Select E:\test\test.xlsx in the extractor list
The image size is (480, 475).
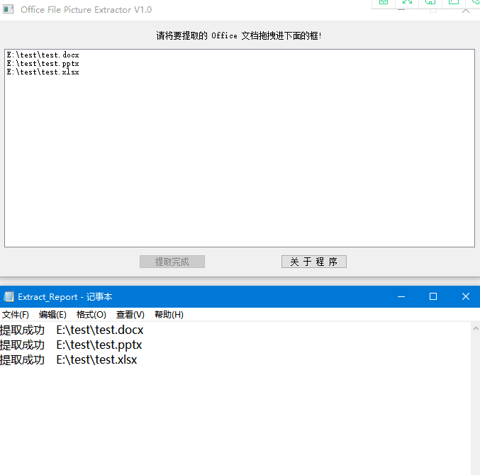point(43,72)
